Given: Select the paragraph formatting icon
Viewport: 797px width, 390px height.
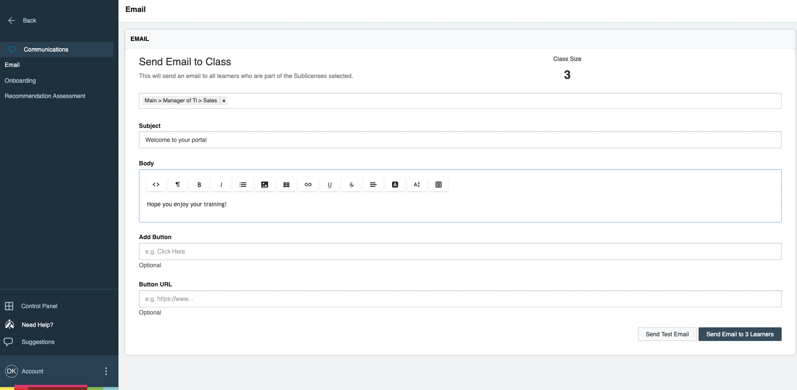Looking at the screenshot, I should click(x=178, y=184).
